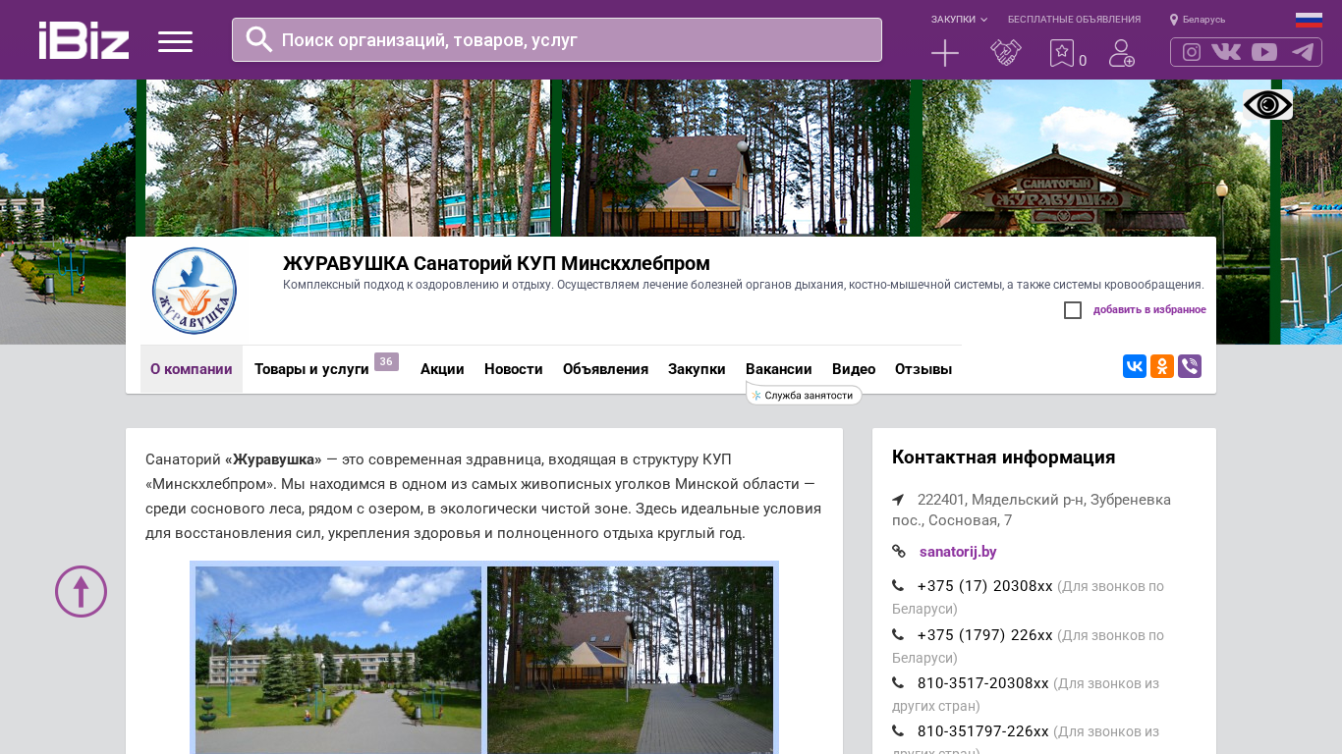Open the Новости tab
Viewport: 1342px width, 754px height.
point(514,369)
